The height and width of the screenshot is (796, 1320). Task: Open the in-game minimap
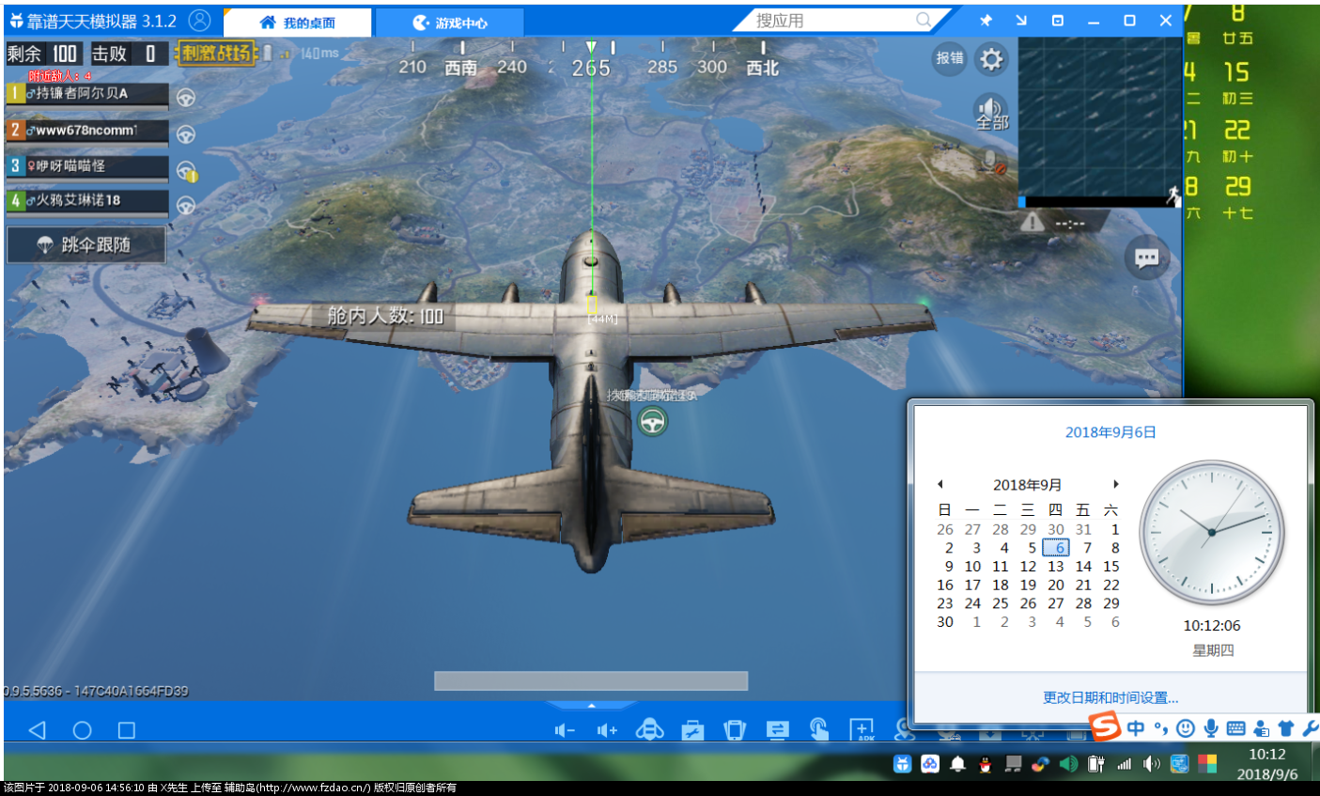[1099, 117]
